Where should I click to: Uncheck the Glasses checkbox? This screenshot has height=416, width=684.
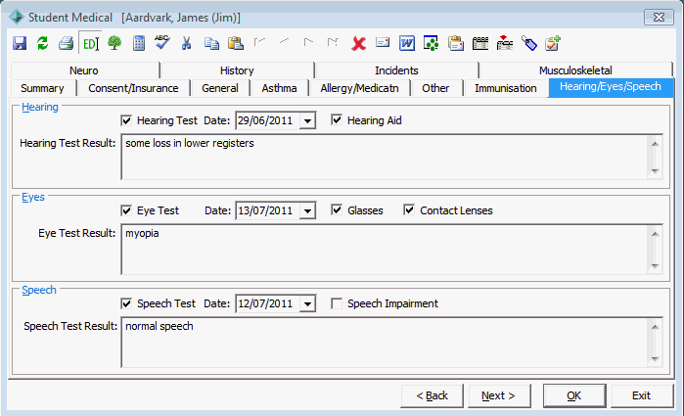pos(337,209)
